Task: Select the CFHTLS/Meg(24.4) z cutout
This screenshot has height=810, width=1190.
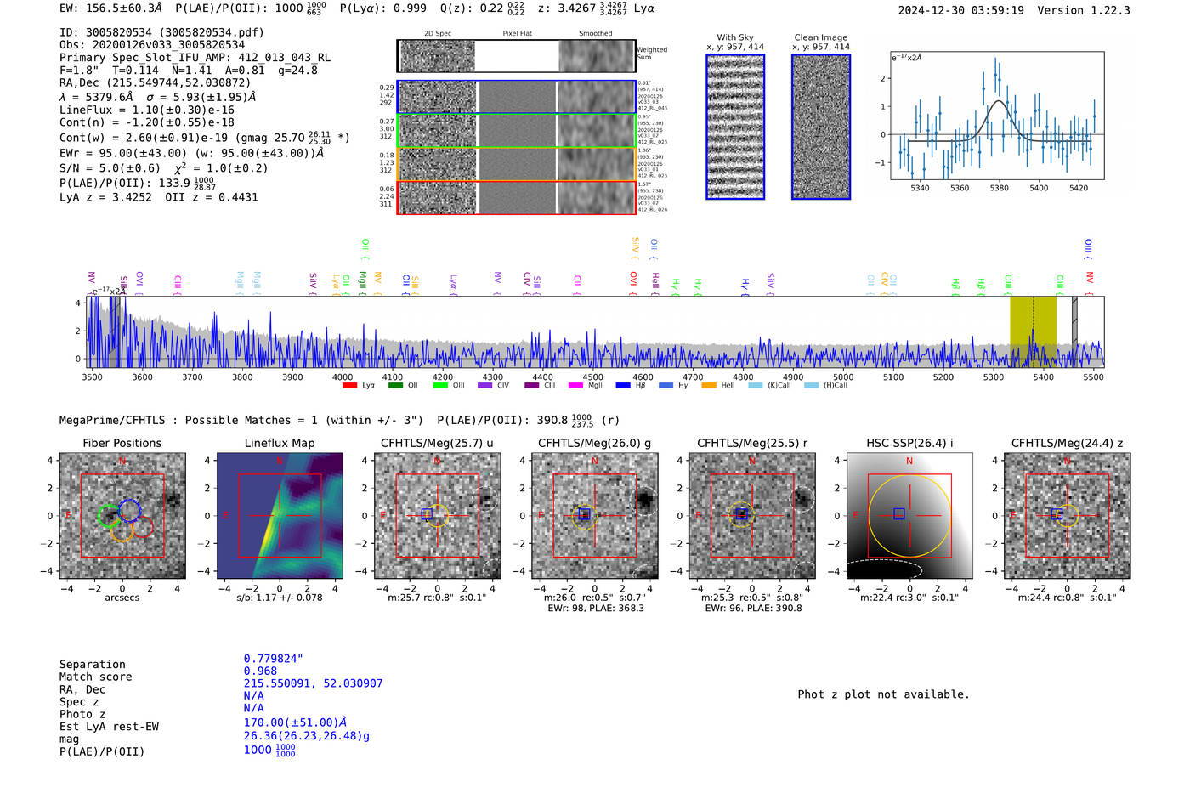Action: [x=1067, y=516]
